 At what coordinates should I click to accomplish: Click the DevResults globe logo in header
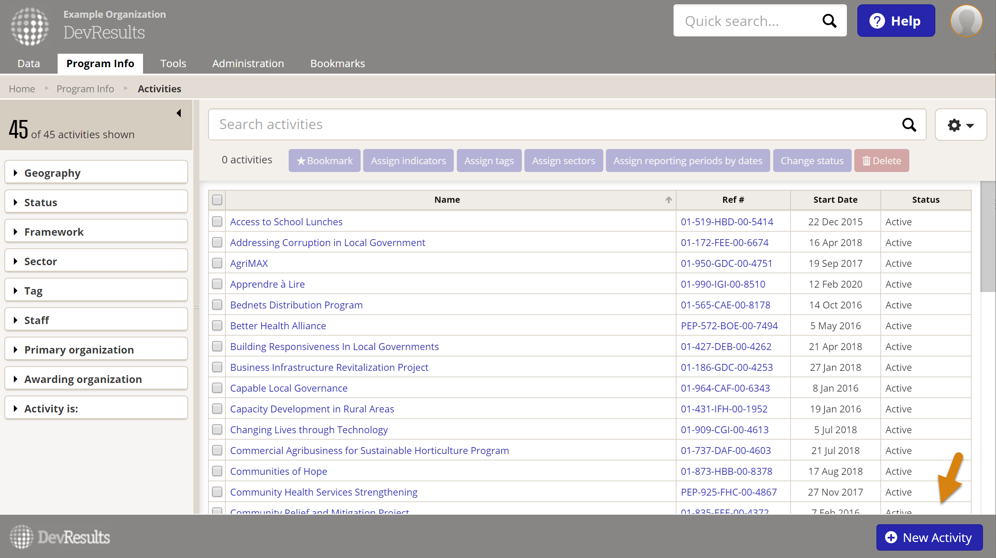coord(29,26)
